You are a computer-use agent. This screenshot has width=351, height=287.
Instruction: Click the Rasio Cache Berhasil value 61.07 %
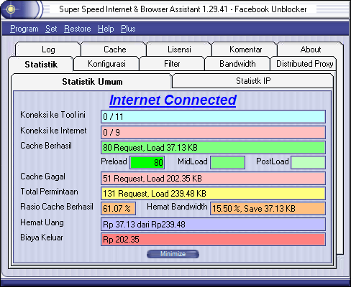tap(119, 209)
